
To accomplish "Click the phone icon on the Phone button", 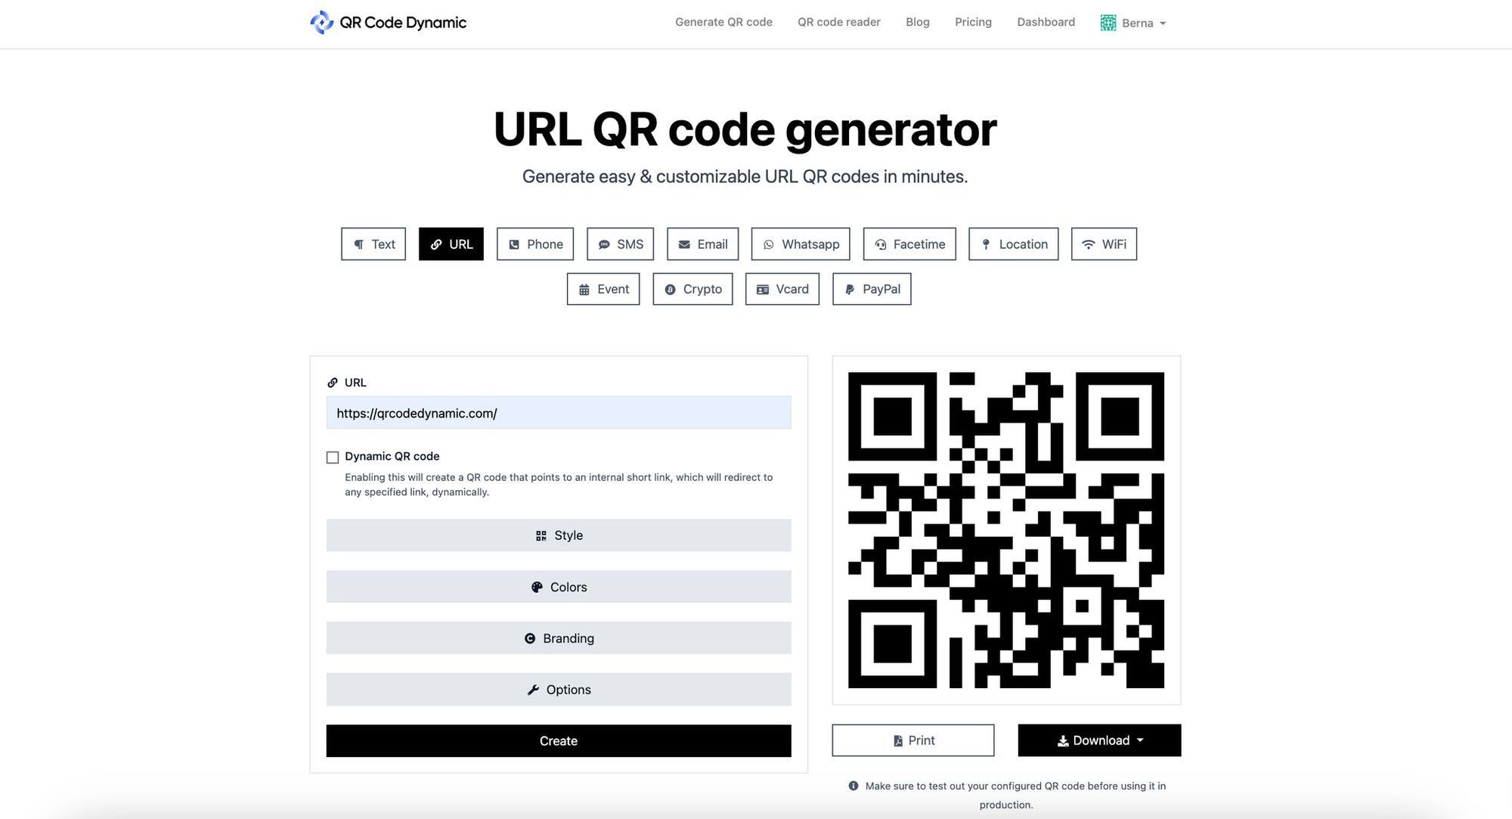I will click(x=514, y=244).
